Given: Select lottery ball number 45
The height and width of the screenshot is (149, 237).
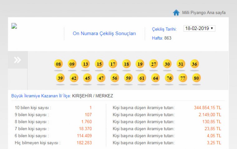Looking at the screenshot, I should [87, 78].
